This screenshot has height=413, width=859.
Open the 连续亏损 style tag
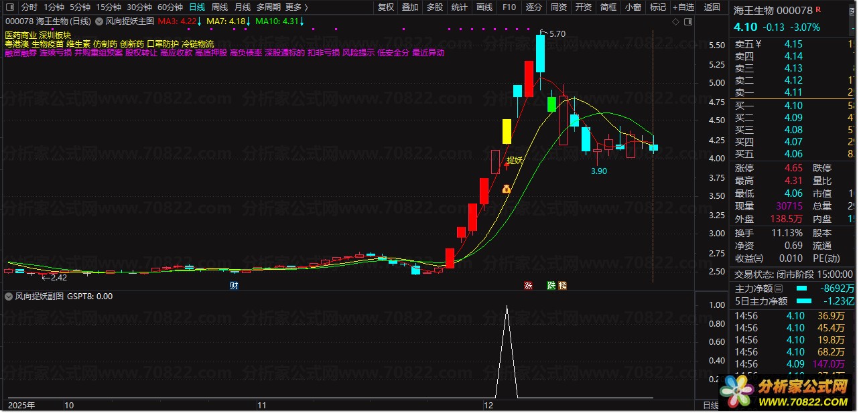click(x=56, y=52)
